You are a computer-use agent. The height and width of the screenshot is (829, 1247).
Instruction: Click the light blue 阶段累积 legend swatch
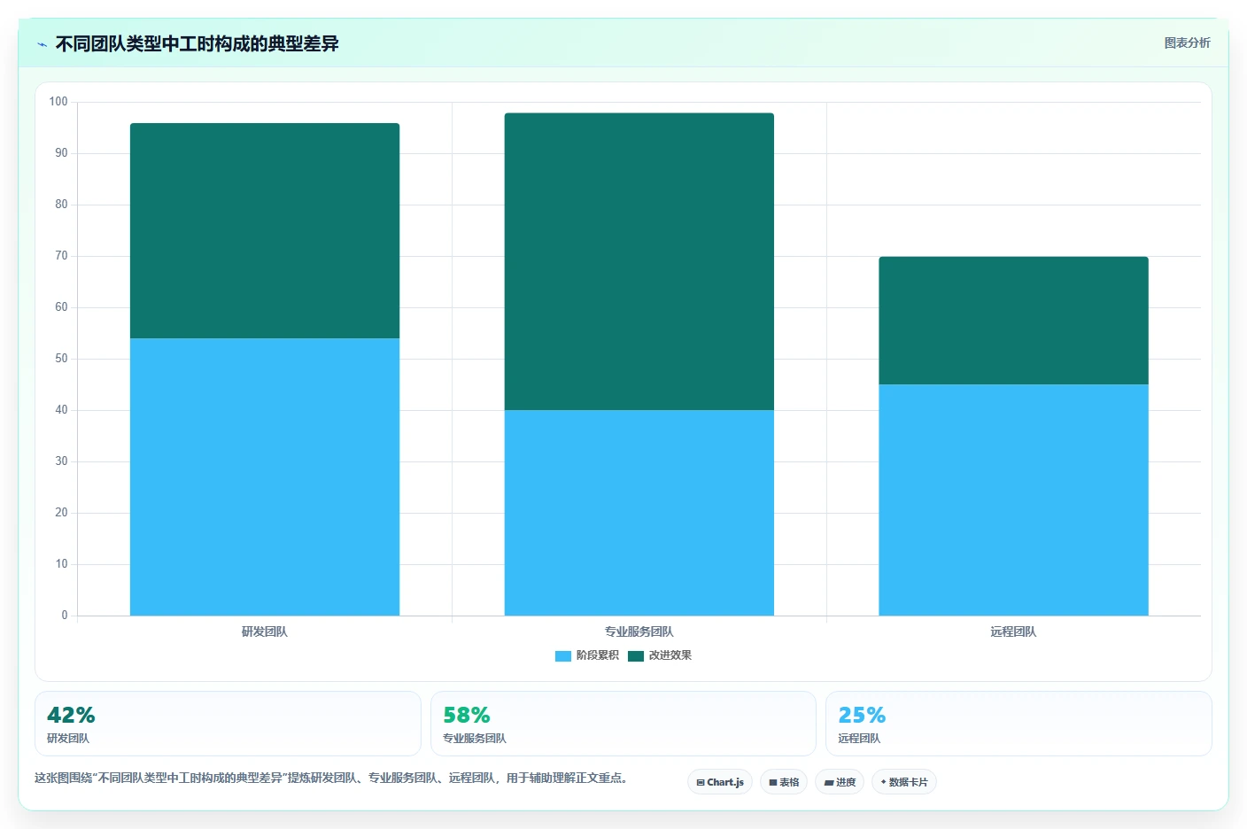563,656
